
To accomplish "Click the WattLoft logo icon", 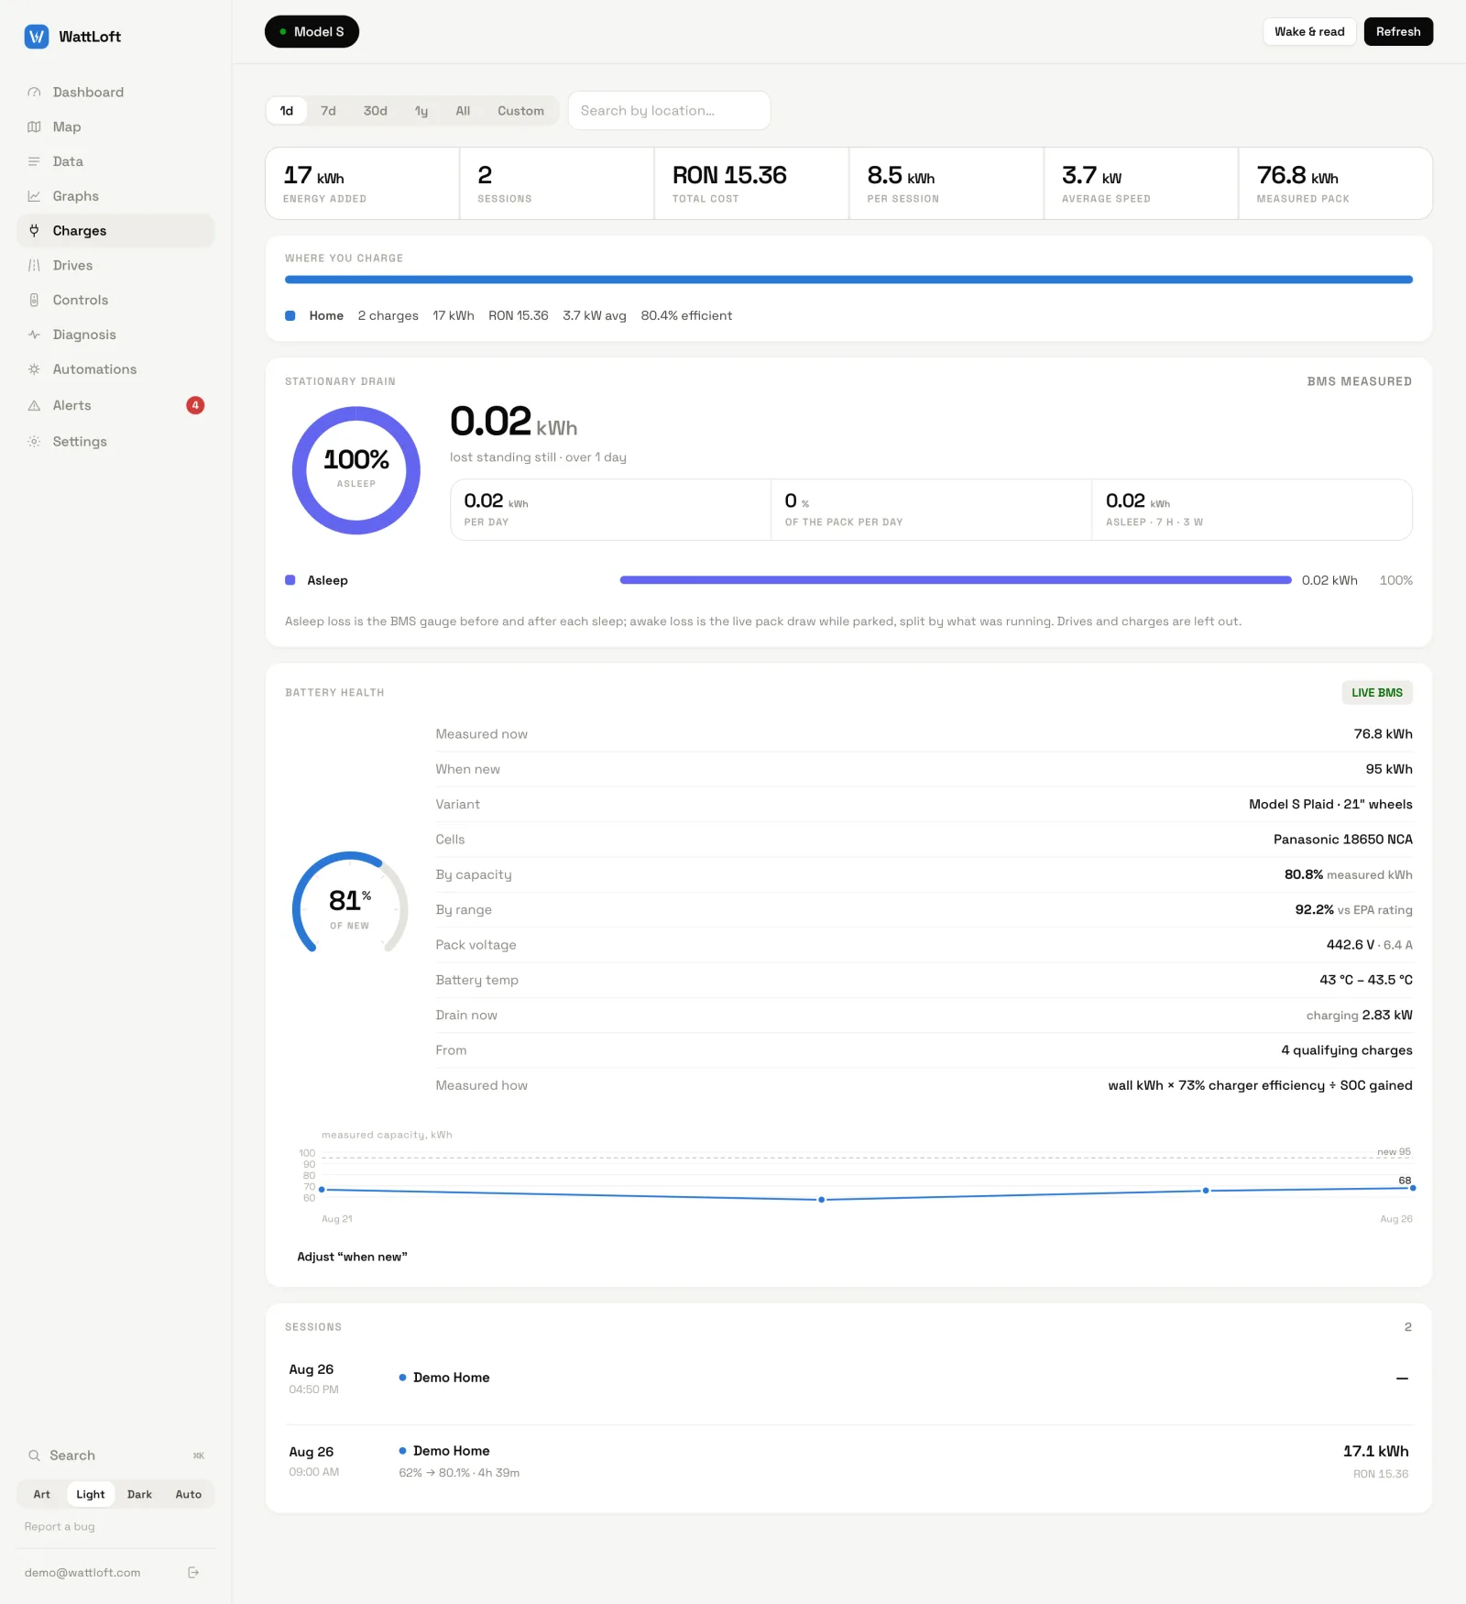I will coord(36,37).
